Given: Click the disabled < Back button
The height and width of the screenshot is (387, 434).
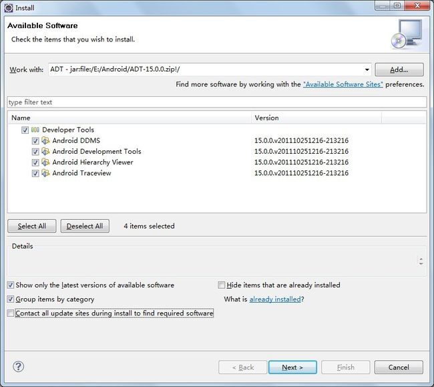Looking at the screenshot, I should tap(243, 368).
